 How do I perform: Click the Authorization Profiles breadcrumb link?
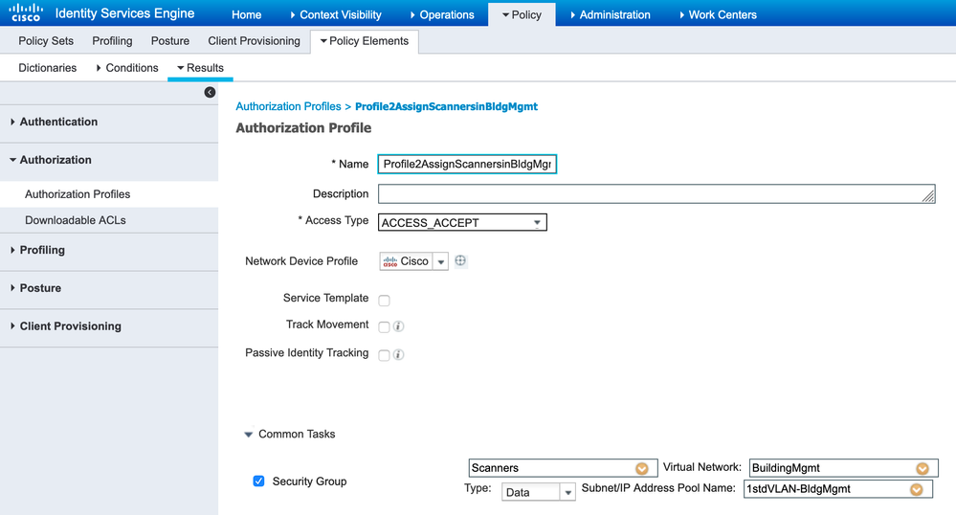(288, 106)
